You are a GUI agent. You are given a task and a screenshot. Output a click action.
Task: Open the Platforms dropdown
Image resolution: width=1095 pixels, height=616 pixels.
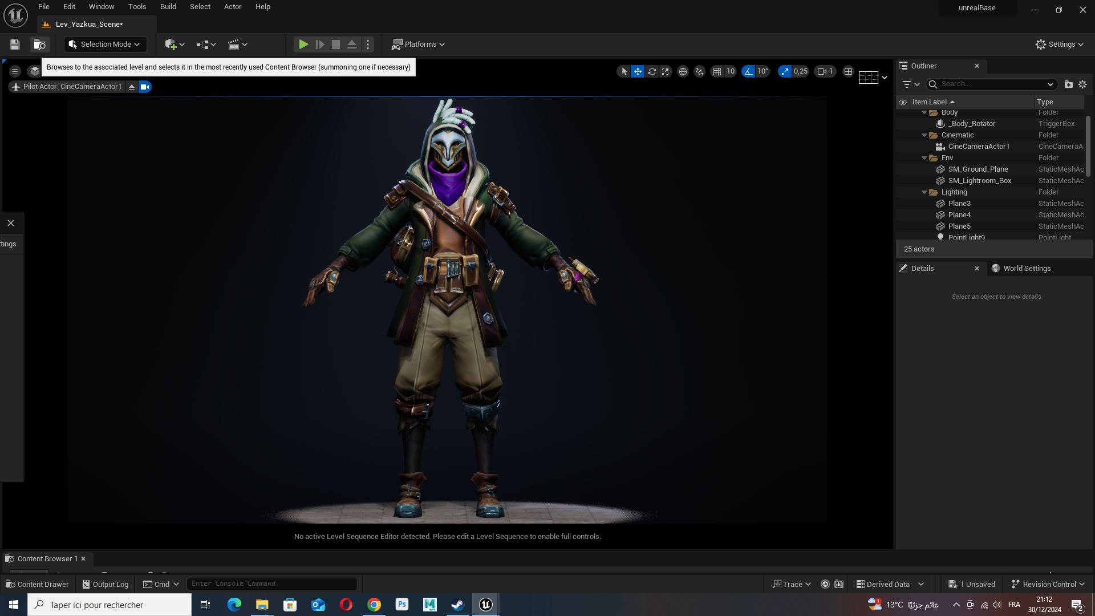pyautogui.click(x=419, y=44)
